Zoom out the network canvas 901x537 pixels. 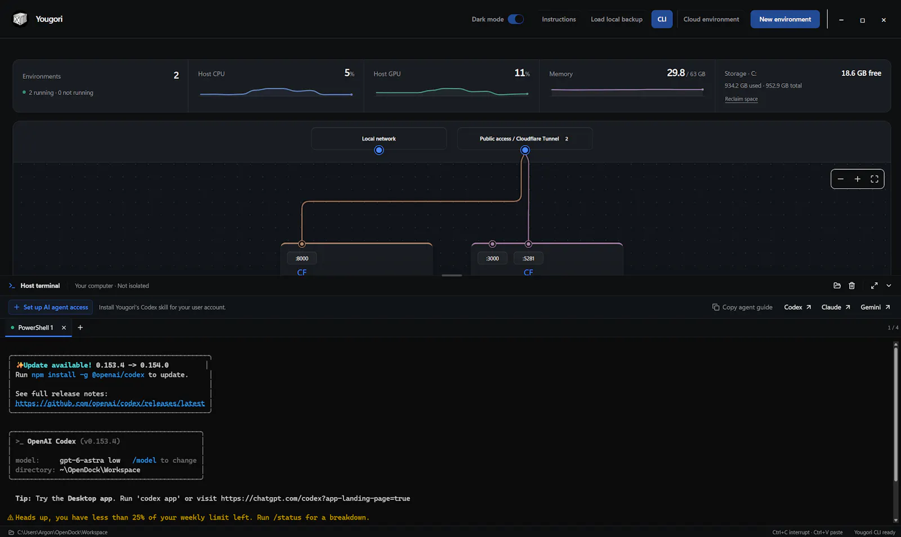(x=841, y=179)
